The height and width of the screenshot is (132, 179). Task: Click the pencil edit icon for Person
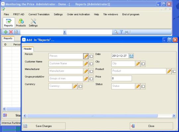pyautogui.click(x=86, y=56)
